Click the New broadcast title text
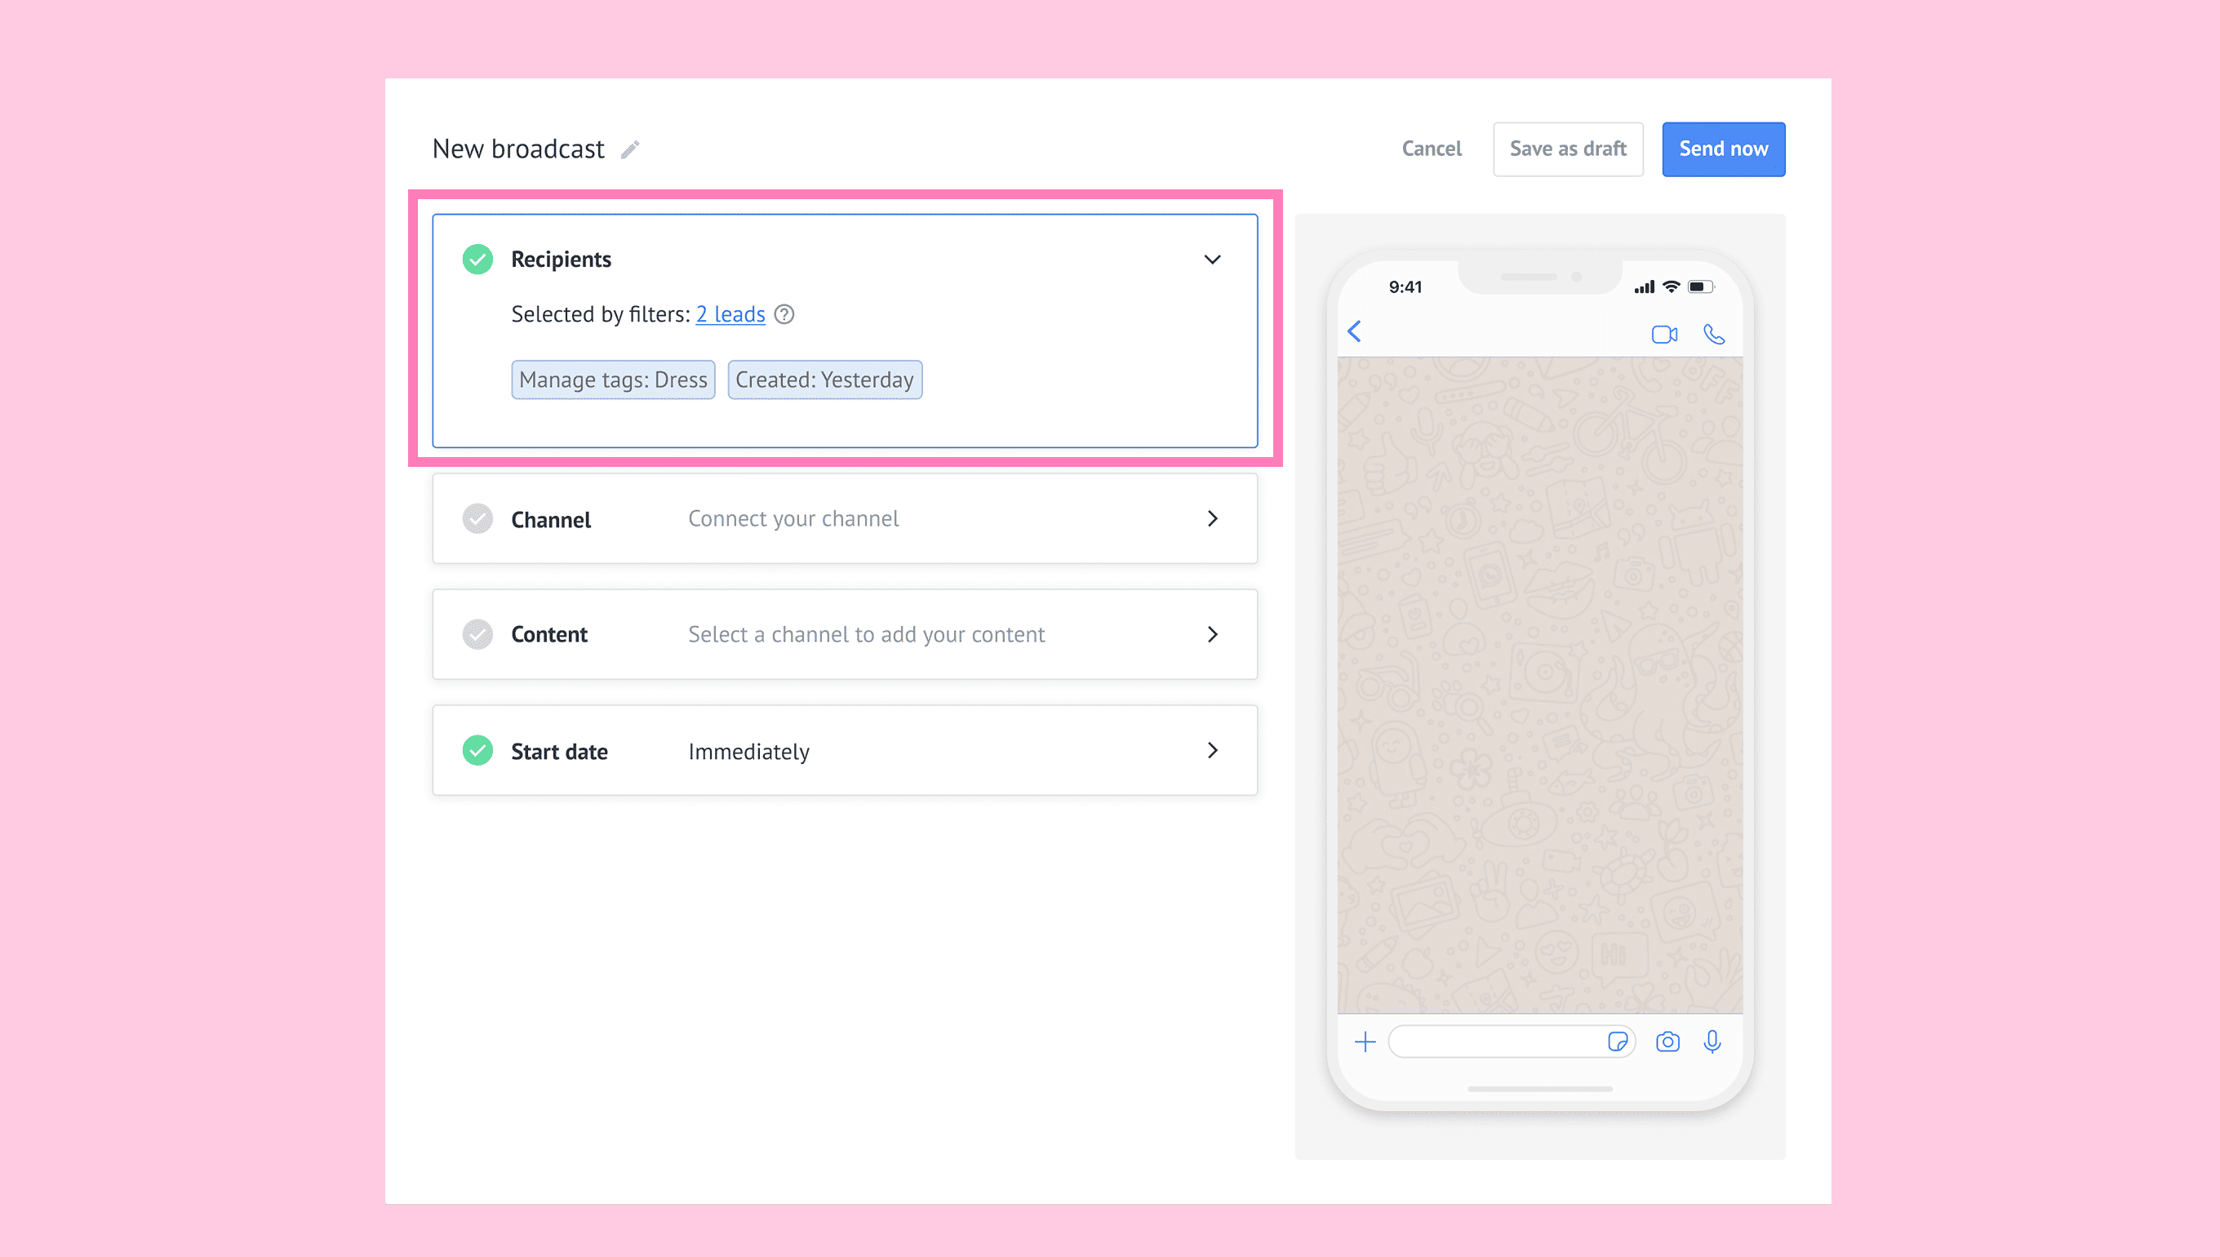Image resolution: width=2220 pixels, height=1257 pixels. [x=518, y=149]
